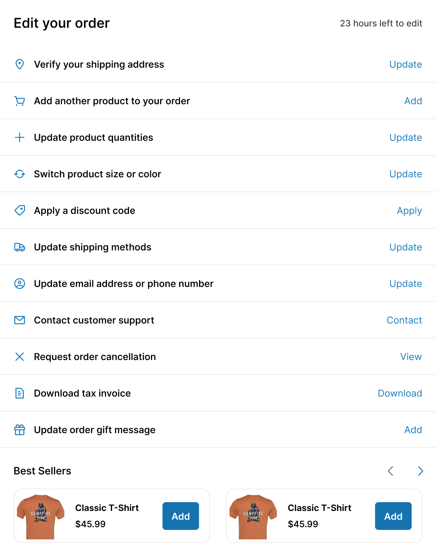The width and height of the screenshot is (436, 559).
Task: Show previous Best Sellers products
Action: 391,471
